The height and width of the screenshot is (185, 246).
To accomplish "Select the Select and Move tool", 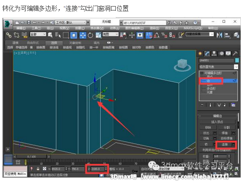I will [x=83, y=35].
